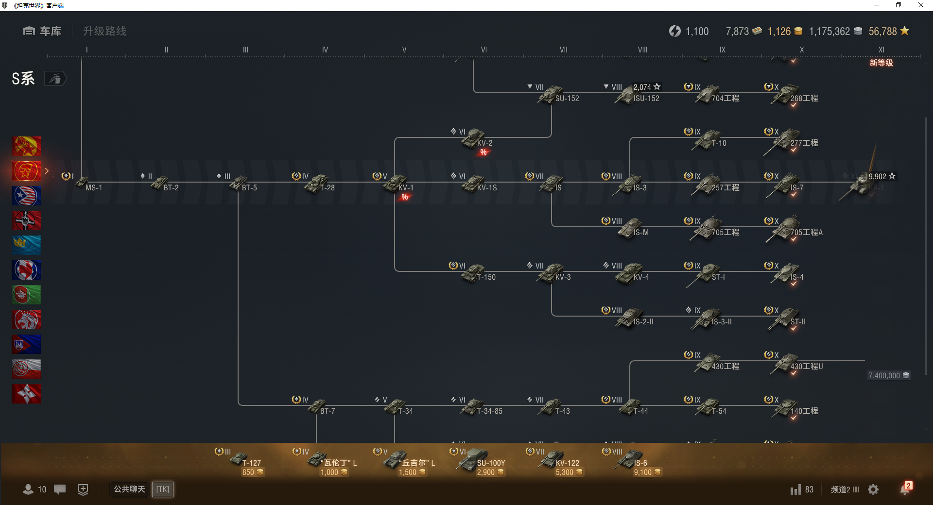
Task: Open the 公共聊天 chat channel
Action: pyautogui.click(x=129, y=489)
